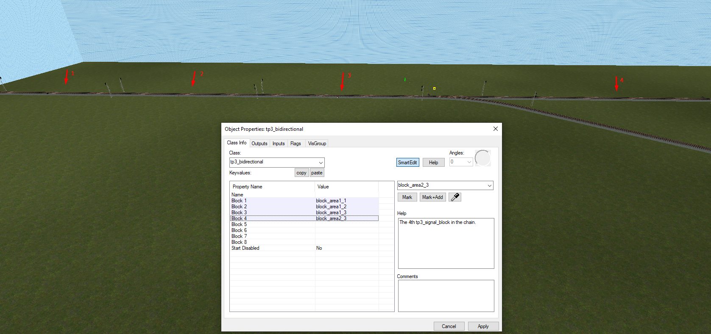Image resolution: width=711 pixels, height=334 pixels.
Task: Click the Mark button
Action: point(407,197)
